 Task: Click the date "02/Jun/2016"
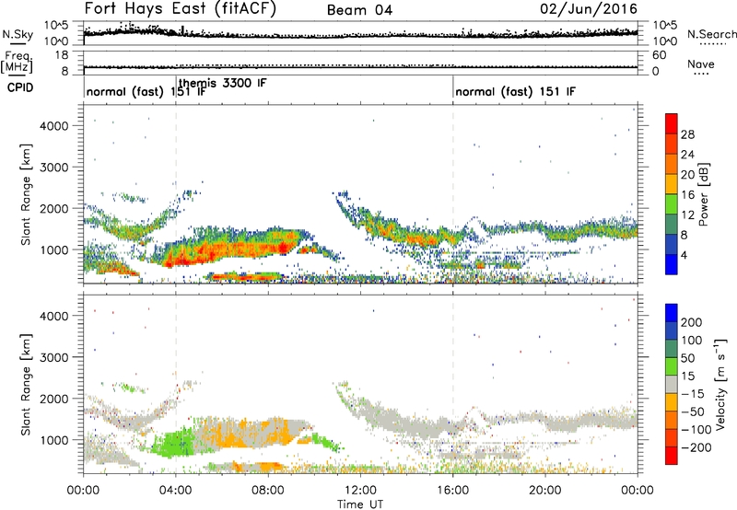click(x=589, y=9)
